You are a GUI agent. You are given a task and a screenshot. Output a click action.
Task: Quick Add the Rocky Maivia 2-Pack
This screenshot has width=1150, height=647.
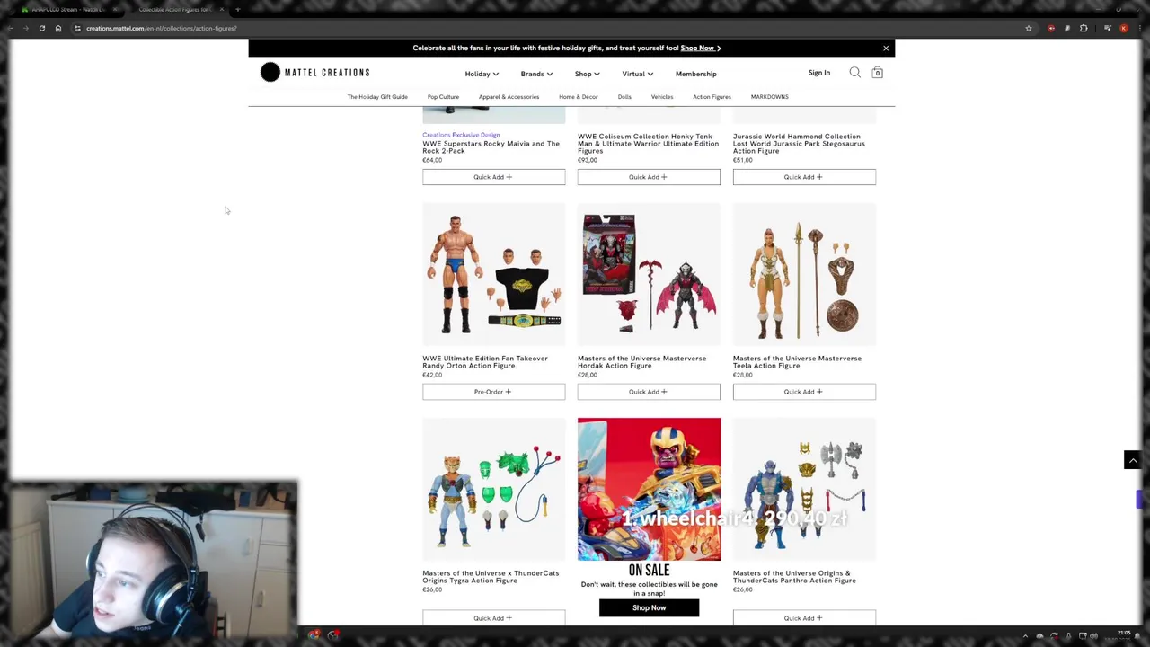click(494, 177)
